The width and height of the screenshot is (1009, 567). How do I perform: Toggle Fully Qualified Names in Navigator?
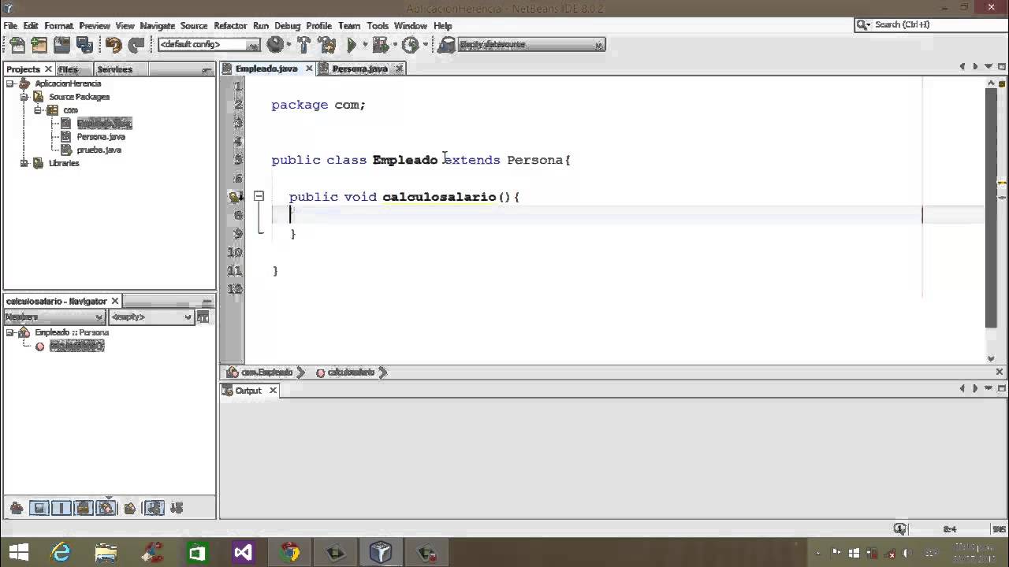pyautogui.click(x=130, y=508)
